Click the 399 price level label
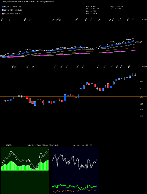 click(x=142, y=110)
